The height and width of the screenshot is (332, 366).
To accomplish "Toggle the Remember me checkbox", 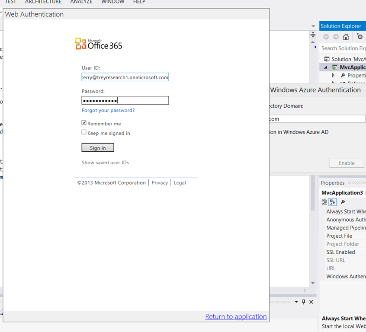I will point(84,122).
